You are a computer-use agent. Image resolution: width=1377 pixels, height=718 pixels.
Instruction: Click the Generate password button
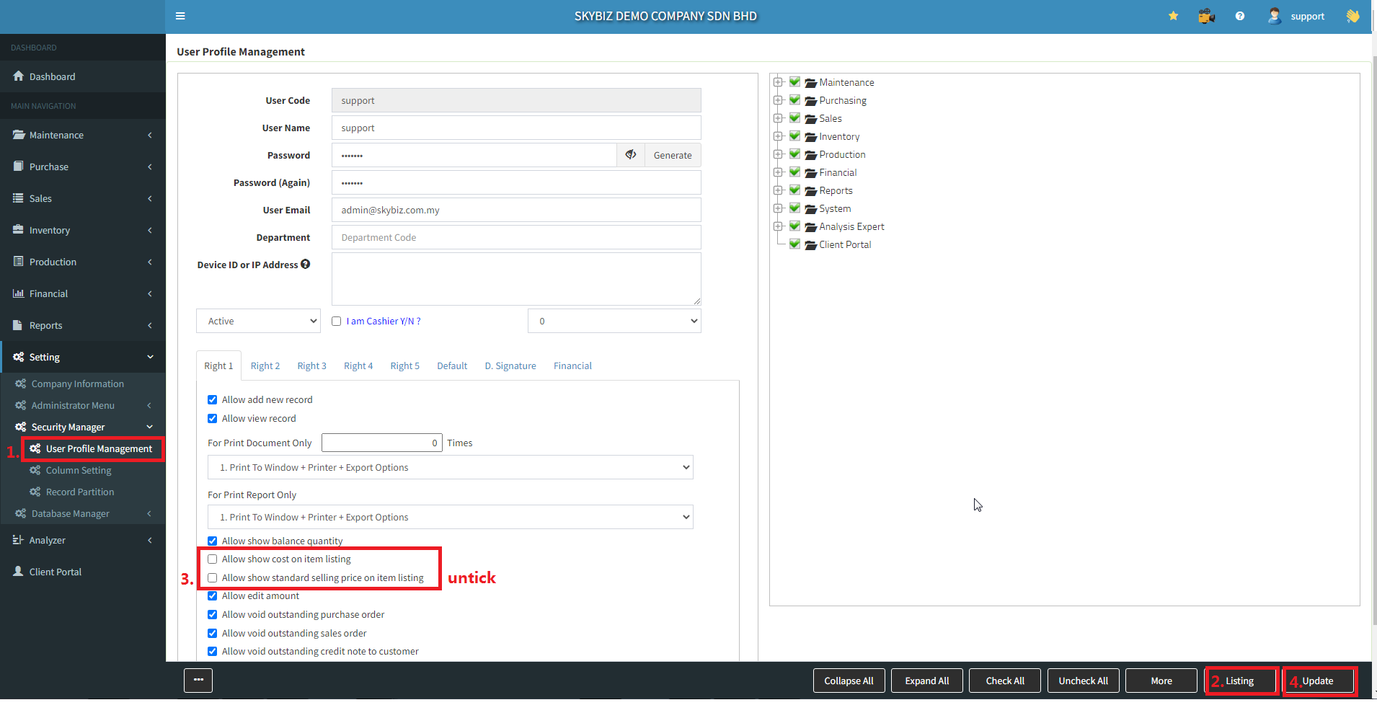(x=672, y=155)
